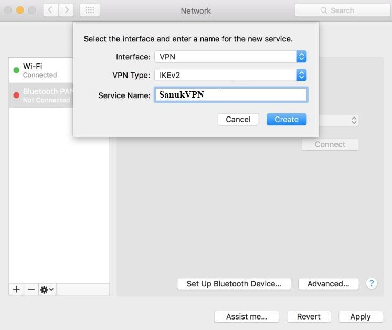The height and width of the screenshot is (330, 392).
Task: Click the help question mark button
Action: tap(372, 283)
